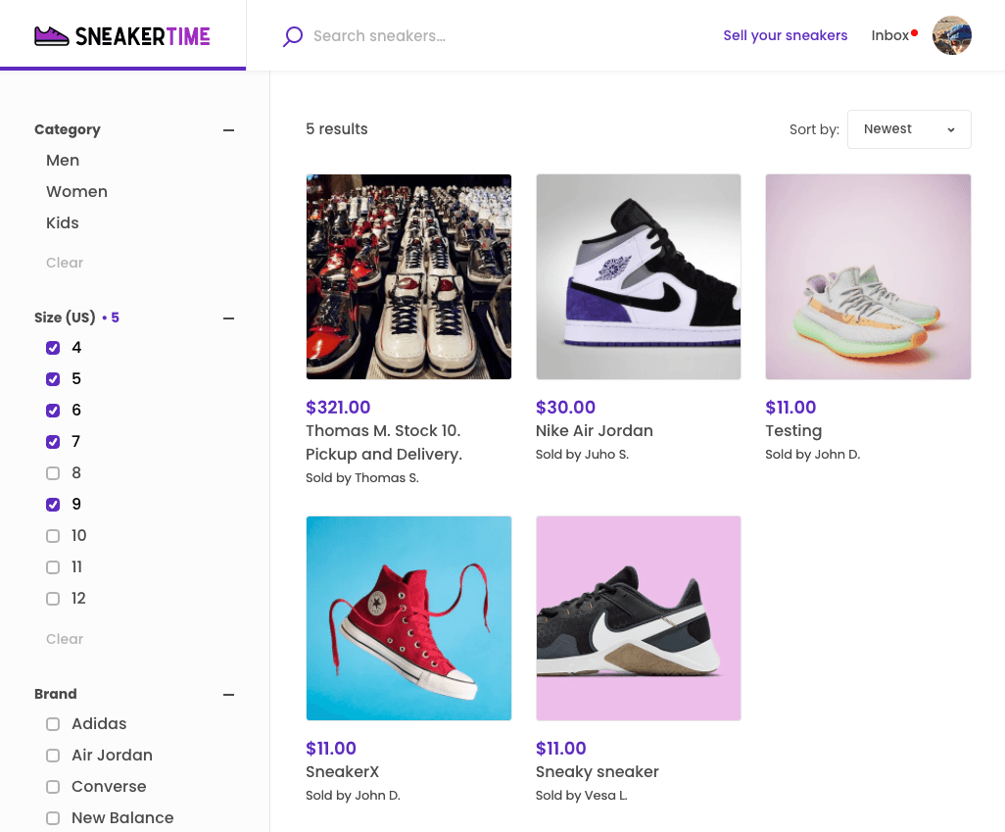The height and width of the screenshot is (832, 1005).
Task: Uncheck the size 4 checkbox
Action: [x=53, y=348]
